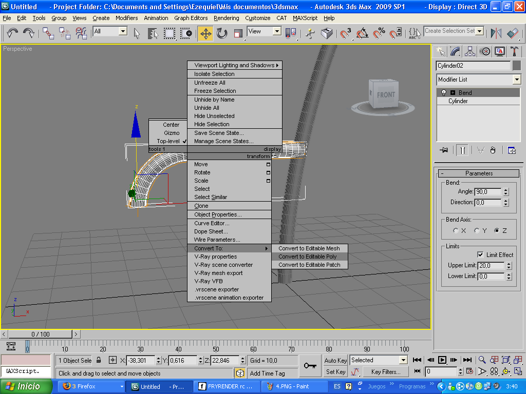The image size is (526, 394).
Task: Click the Upper Limit value field
Action: (491, 265)
